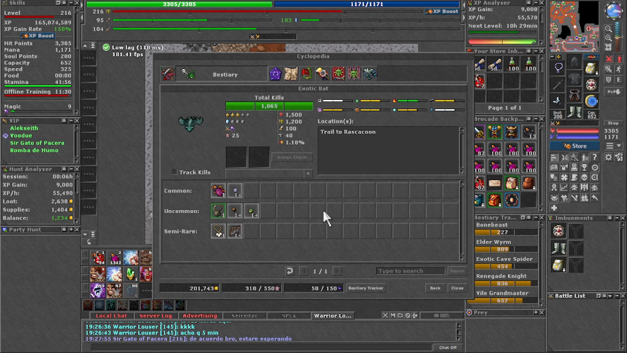Switch to Local Chat tab
The image size is (627, 353).
(111, 315)
